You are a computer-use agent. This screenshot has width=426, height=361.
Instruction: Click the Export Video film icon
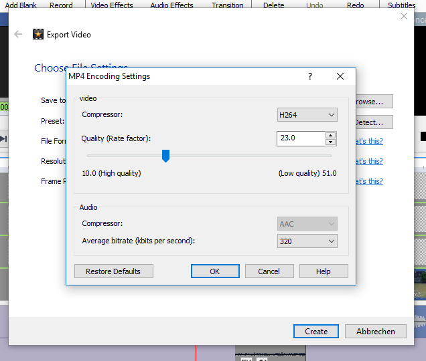(38, 35)
